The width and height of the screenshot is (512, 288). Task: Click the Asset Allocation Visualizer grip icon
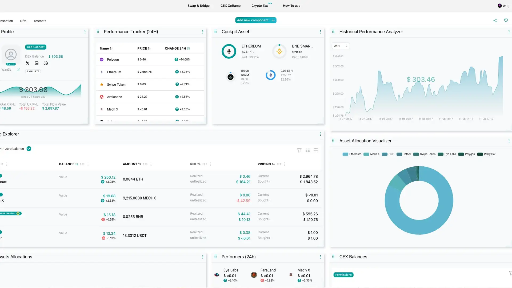pyautogui.click(x=333, y=141)
